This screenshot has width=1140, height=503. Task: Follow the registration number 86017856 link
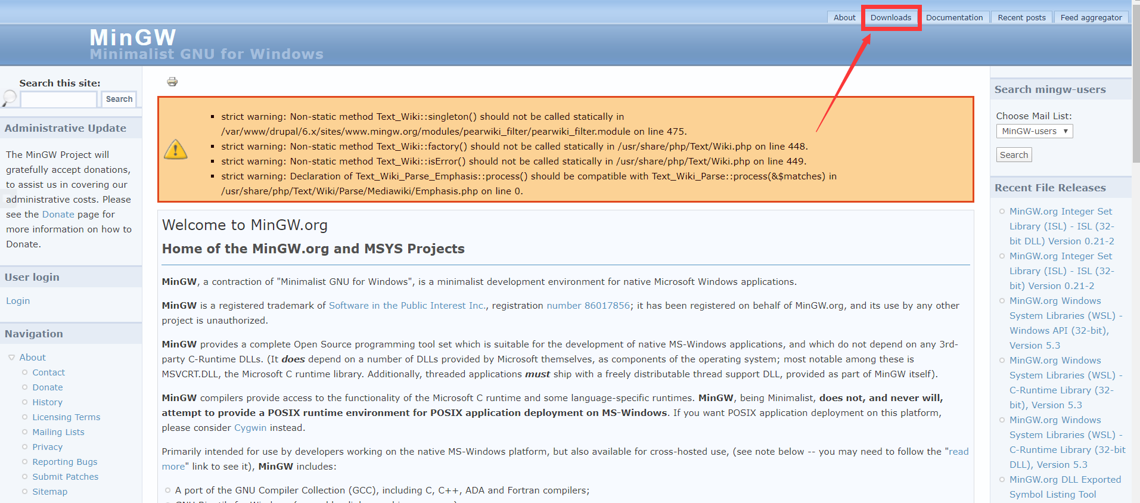point(588,305)
